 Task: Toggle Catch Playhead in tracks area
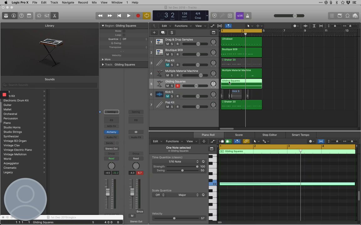pyautogui.click(x=228, y=26)
